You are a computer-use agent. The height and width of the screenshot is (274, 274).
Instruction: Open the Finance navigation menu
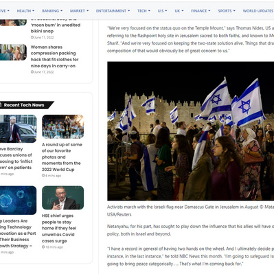tap(201, 11)
